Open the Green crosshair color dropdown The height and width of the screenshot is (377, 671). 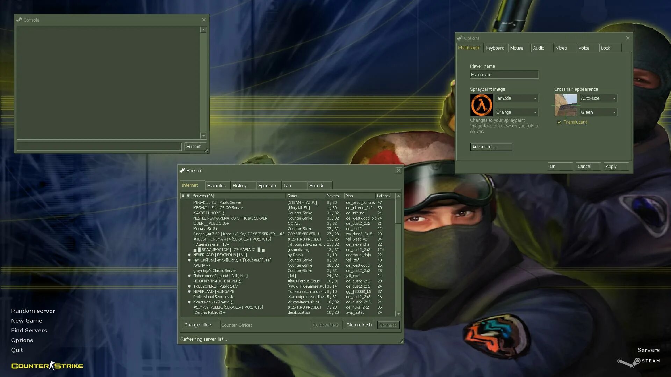599,112
